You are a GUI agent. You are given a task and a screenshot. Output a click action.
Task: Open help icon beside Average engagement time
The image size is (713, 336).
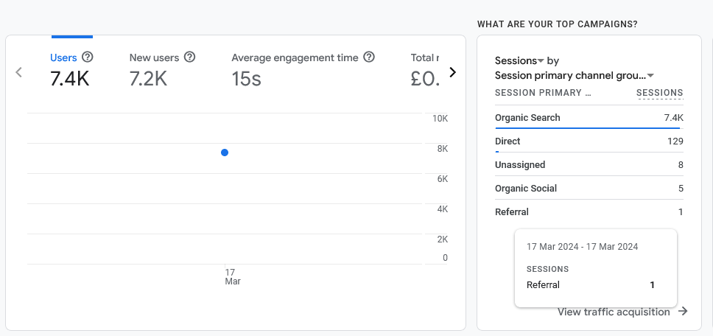pos(369,57)
